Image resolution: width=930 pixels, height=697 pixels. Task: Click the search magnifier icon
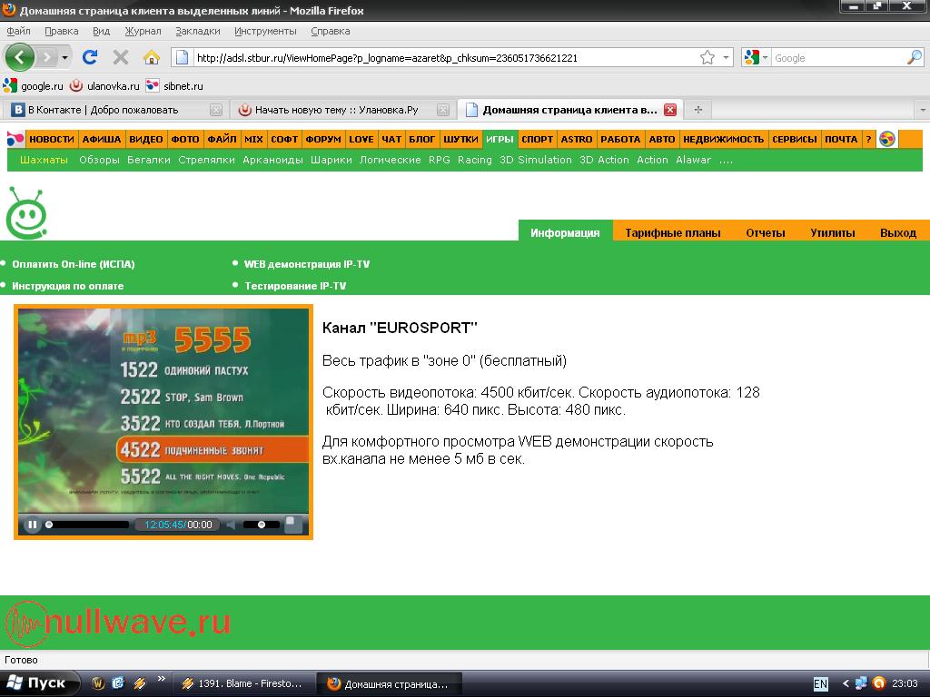pos(914,58)
